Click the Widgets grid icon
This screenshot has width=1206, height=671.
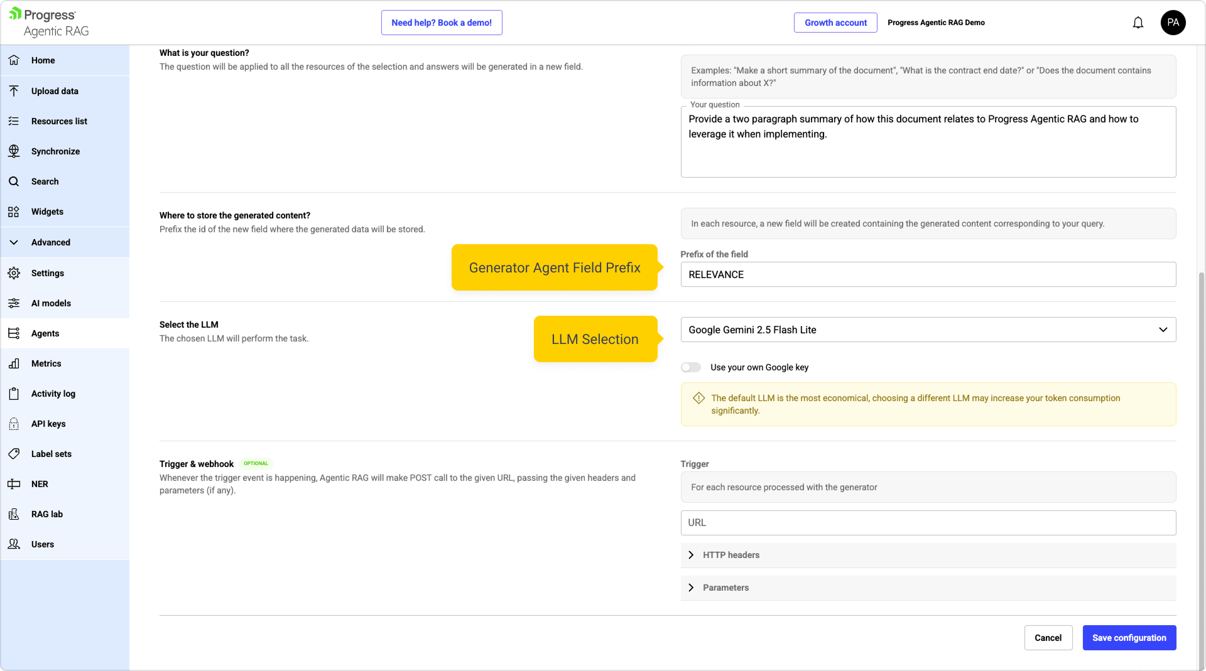click(x=14, y=212)
